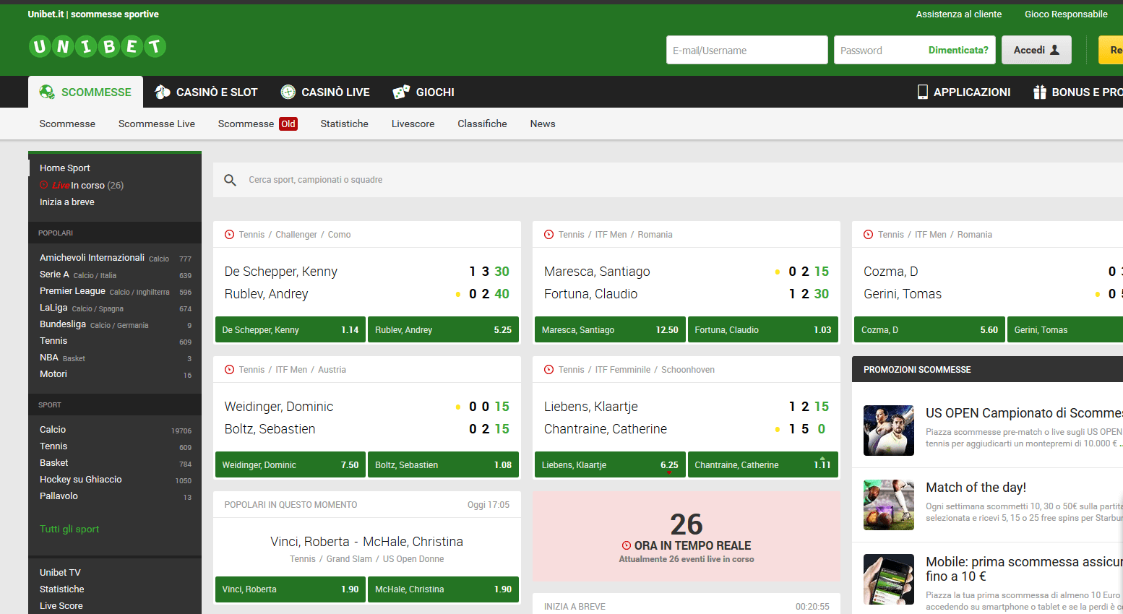1123x614 pixels.
Task: Open Giochi section
Action: tap(423, 92)
